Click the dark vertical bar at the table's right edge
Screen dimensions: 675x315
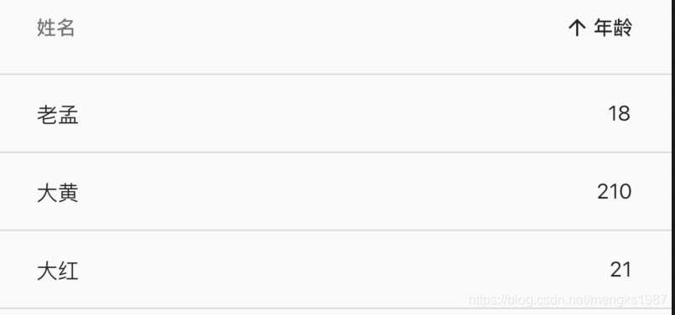[x=672, y=157]
